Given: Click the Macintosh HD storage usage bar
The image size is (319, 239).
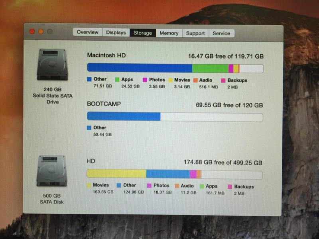Looking at the screenshot, I should coord(175,68).
